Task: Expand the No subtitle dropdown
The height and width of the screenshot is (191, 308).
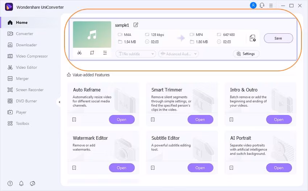Action: point(136,54)
